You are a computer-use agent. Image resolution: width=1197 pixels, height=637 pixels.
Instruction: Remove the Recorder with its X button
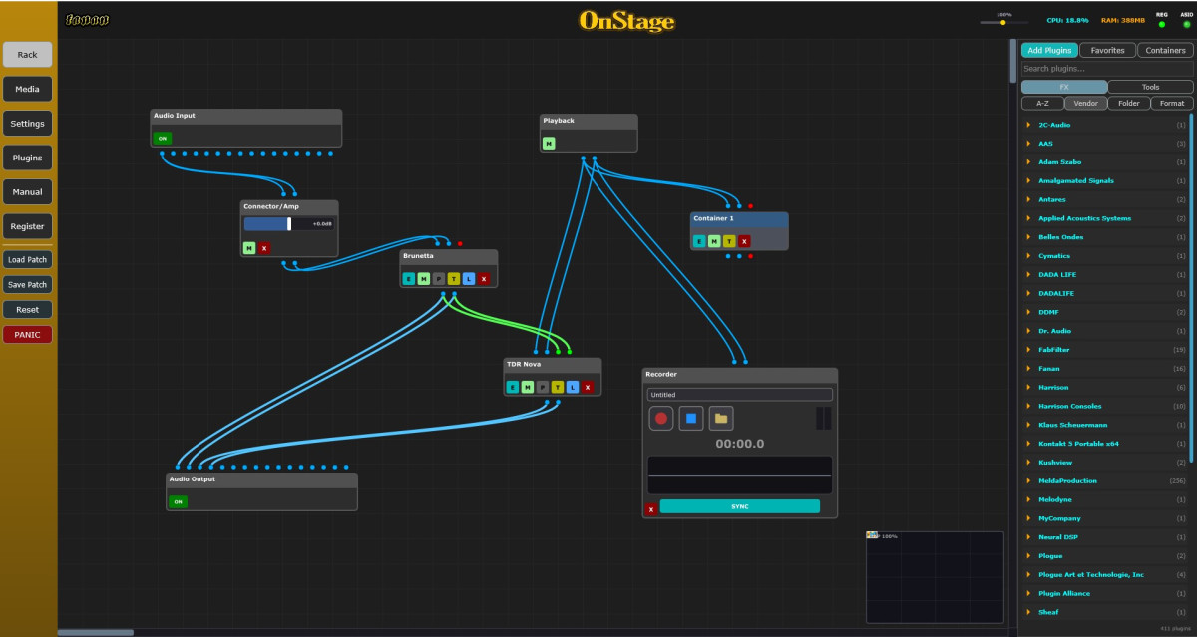pyautogui.click(x=651, y=509)
